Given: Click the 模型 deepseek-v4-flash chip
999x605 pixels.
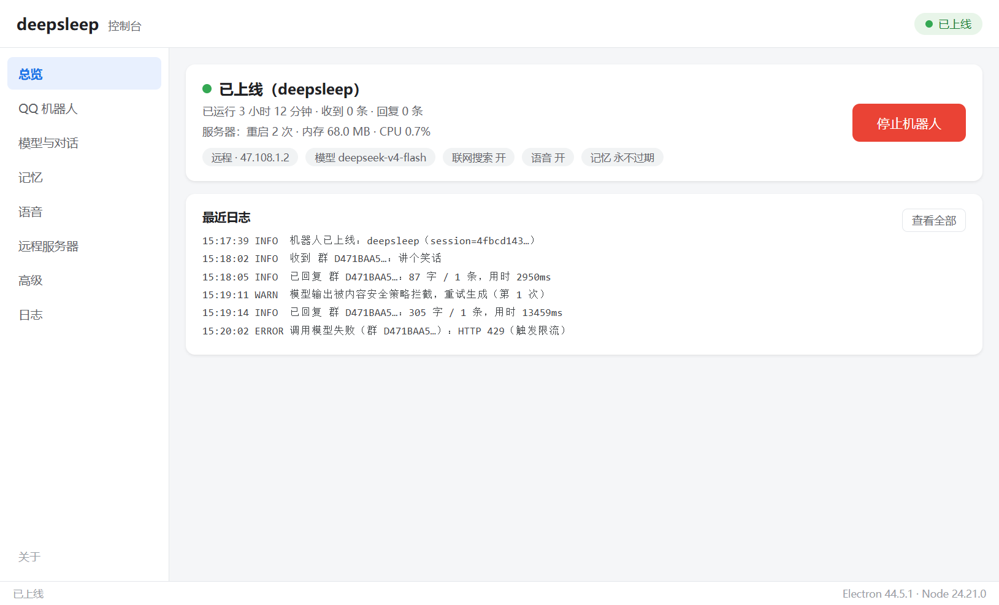Looking at the screenshot, I should 370,158.
